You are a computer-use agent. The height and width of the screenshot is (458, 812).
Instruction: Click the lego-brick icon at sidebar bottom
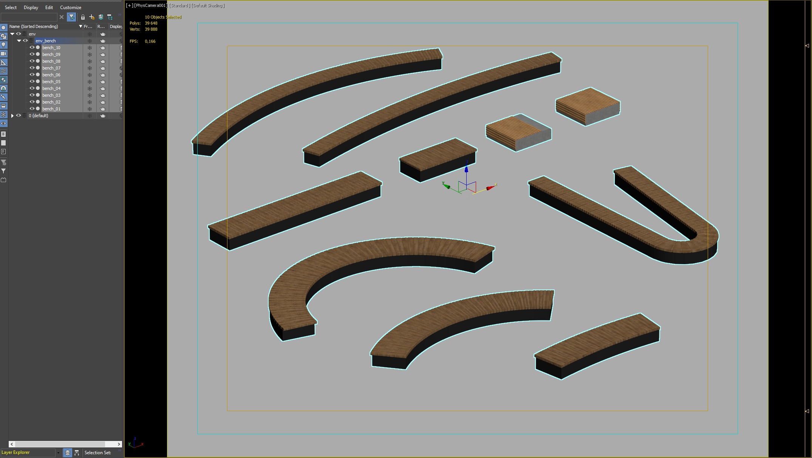3,180
